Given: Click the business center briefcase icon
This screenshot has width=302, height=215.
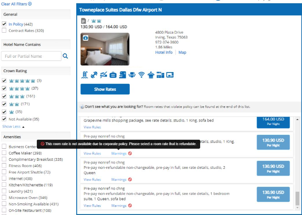Looking at the screenshot, I should coord(113,75).
